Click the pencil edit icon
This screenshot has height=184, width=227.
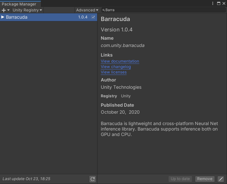click(x=221, y=179)
